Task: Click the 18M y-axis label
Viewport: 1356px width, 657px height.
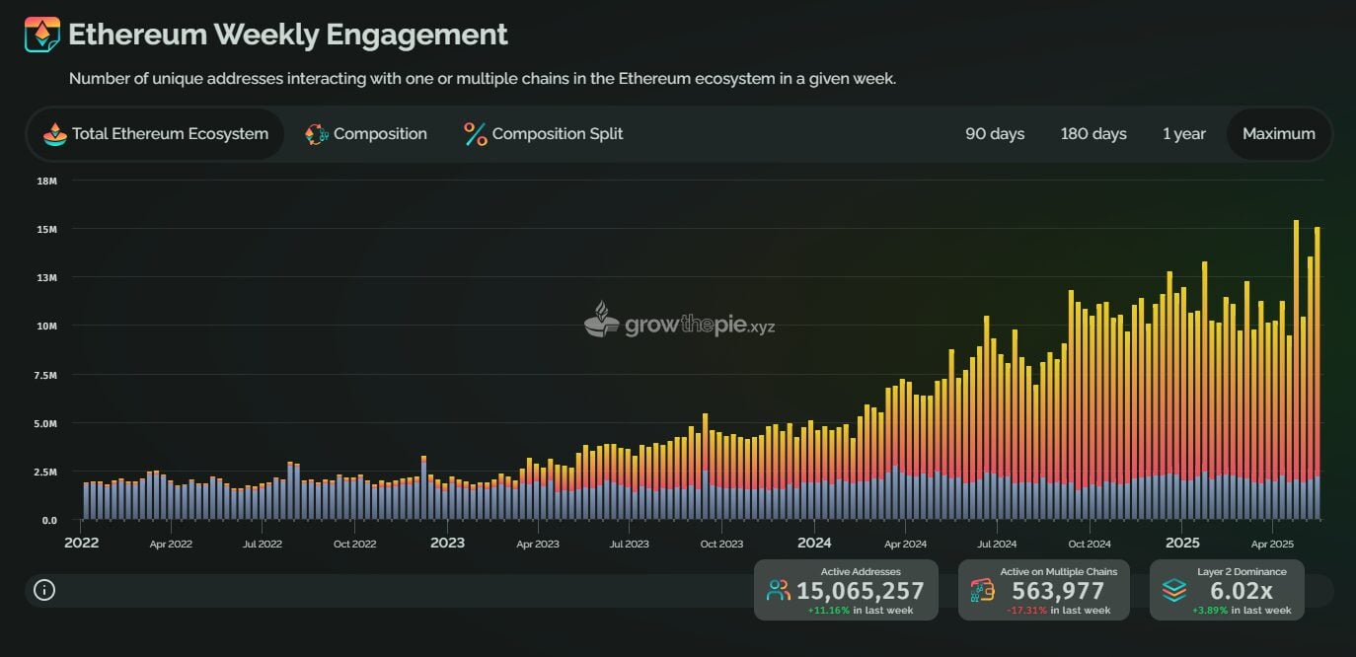Action: click(47, 181)
